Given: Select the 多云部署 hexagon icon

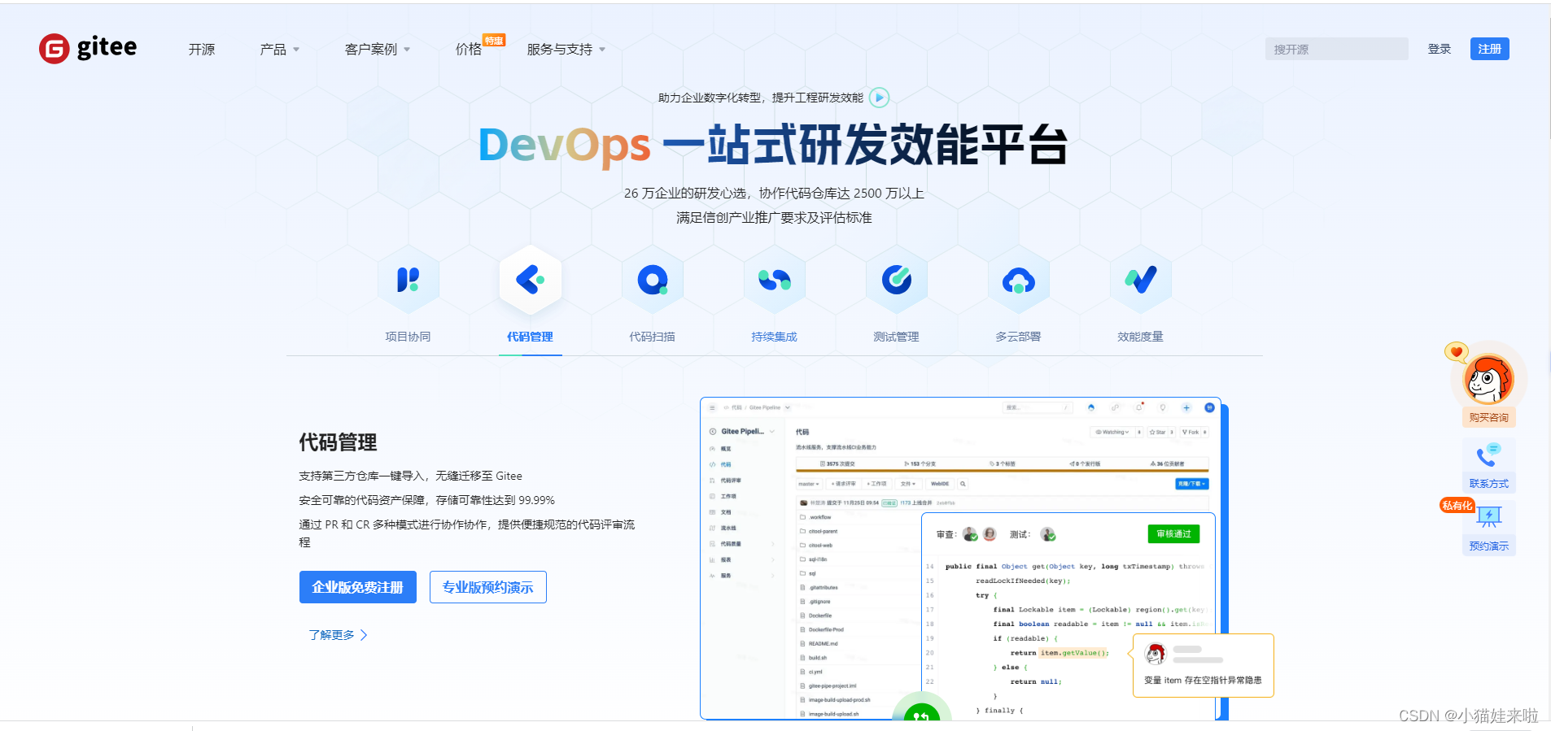Looking at the screenshot, I should [1019, 280].
